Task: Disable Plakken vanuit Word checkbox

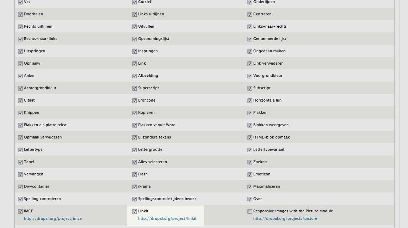Action: tap(135, 125)
